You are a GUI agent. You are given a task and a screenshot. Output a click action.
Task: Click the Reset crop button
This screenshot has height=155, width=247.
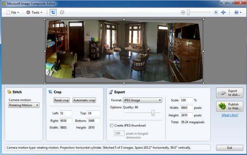tap(61, 100)
